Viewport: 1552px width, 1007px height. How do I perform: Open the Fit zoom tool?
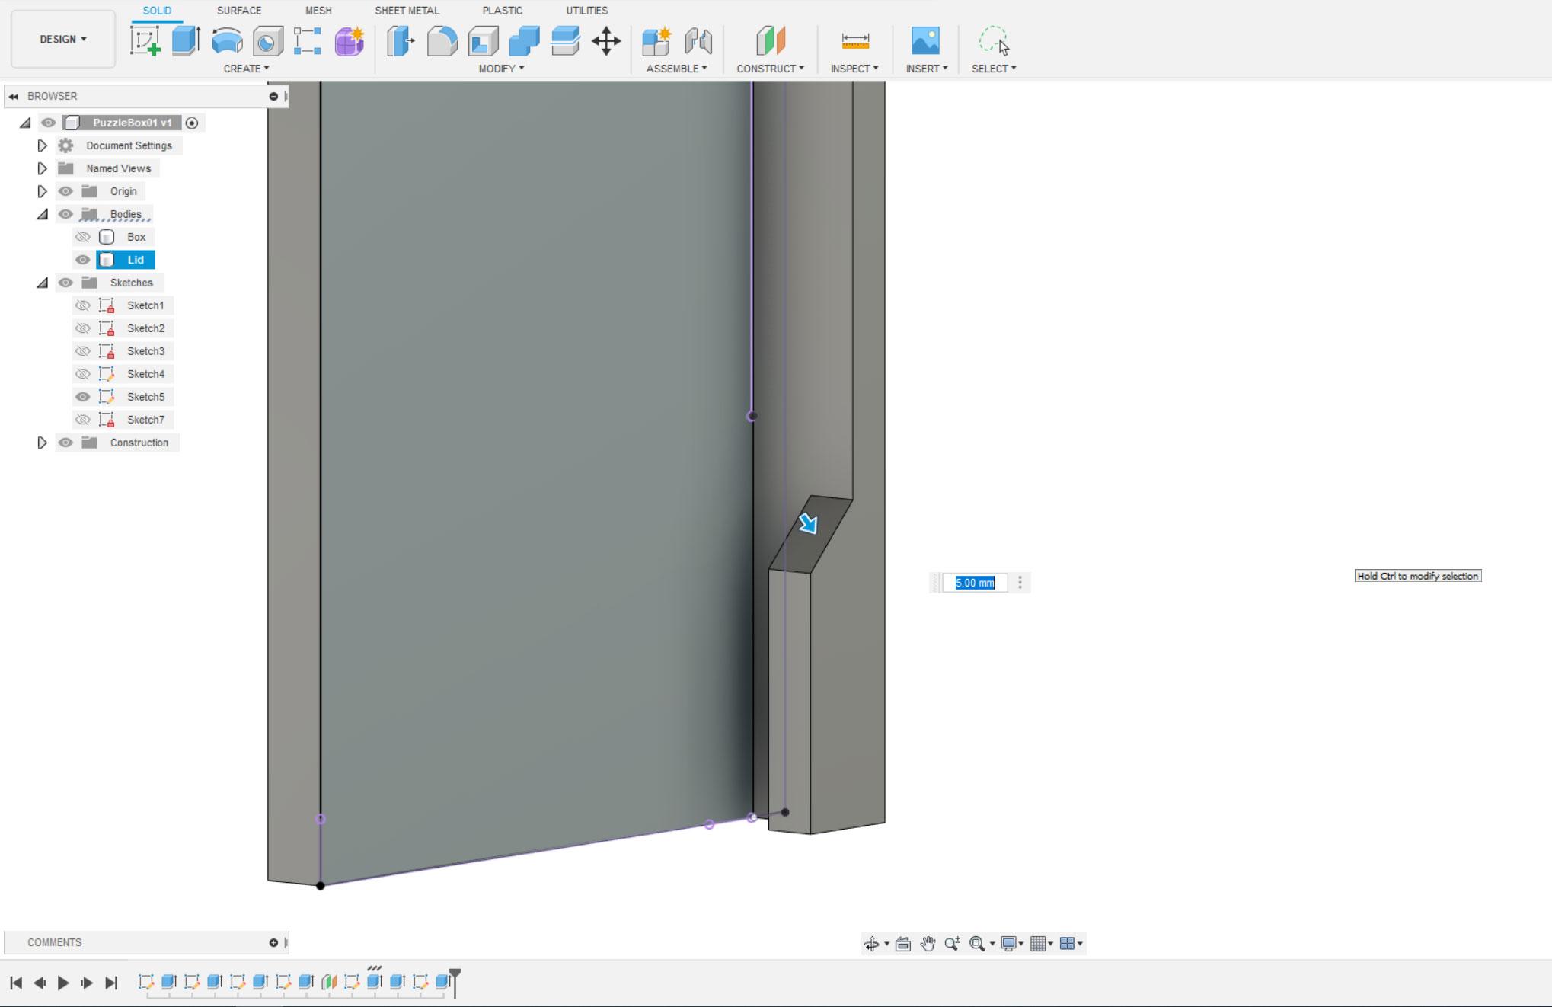(977, 944)
